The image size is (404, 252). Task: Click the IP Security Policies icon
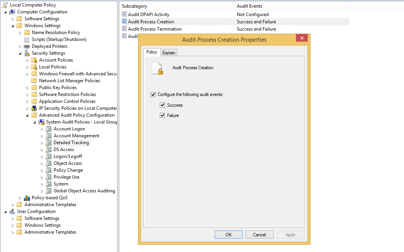[34, 108]
